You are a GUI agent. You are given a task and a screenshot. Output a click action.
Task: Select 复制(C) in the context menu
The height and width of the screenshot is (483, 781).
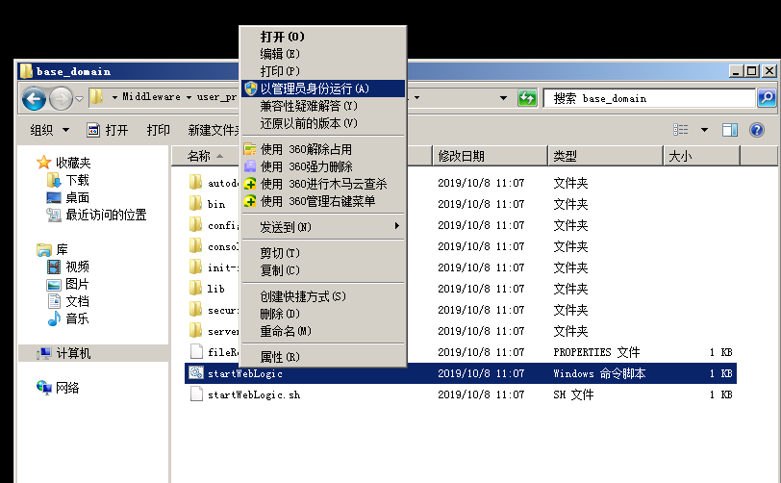click(x=323, y=270)
